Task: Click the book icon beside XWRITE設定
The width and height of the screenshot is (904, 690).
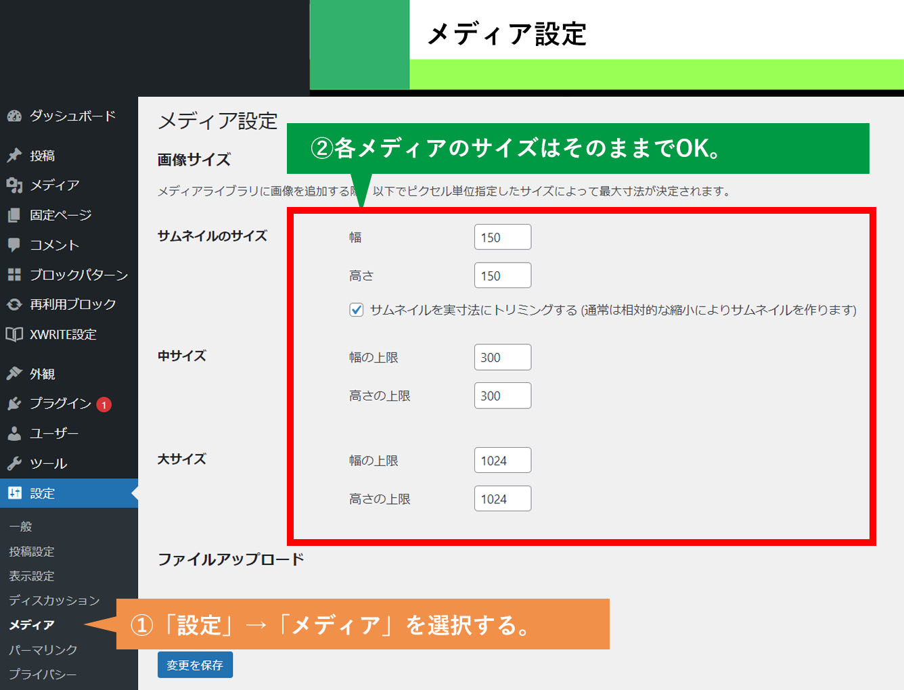Action: (x=14, y=334)
